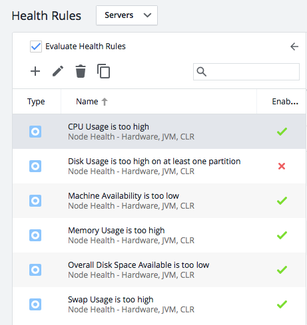Click enabled checkmark for Memory Usage rule

pyautogui.click(x=282, y=235)
